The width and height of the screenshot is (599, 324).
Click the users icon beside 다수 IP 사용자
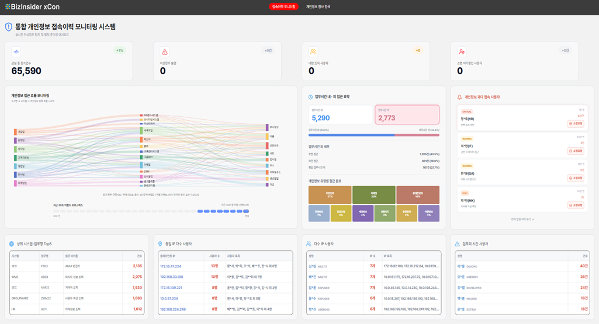click(309, 244)
